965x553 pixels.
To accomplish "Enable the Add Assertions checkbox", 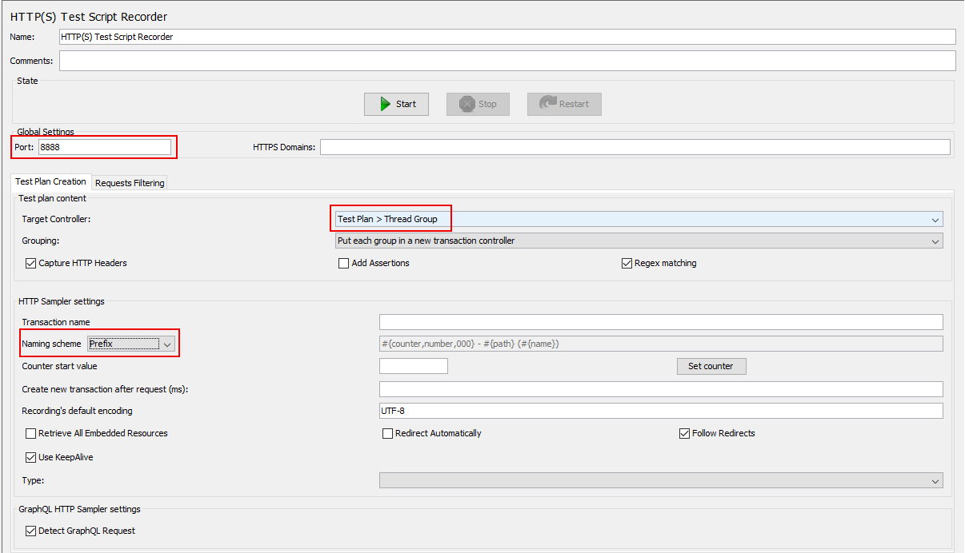I will 344,263.
